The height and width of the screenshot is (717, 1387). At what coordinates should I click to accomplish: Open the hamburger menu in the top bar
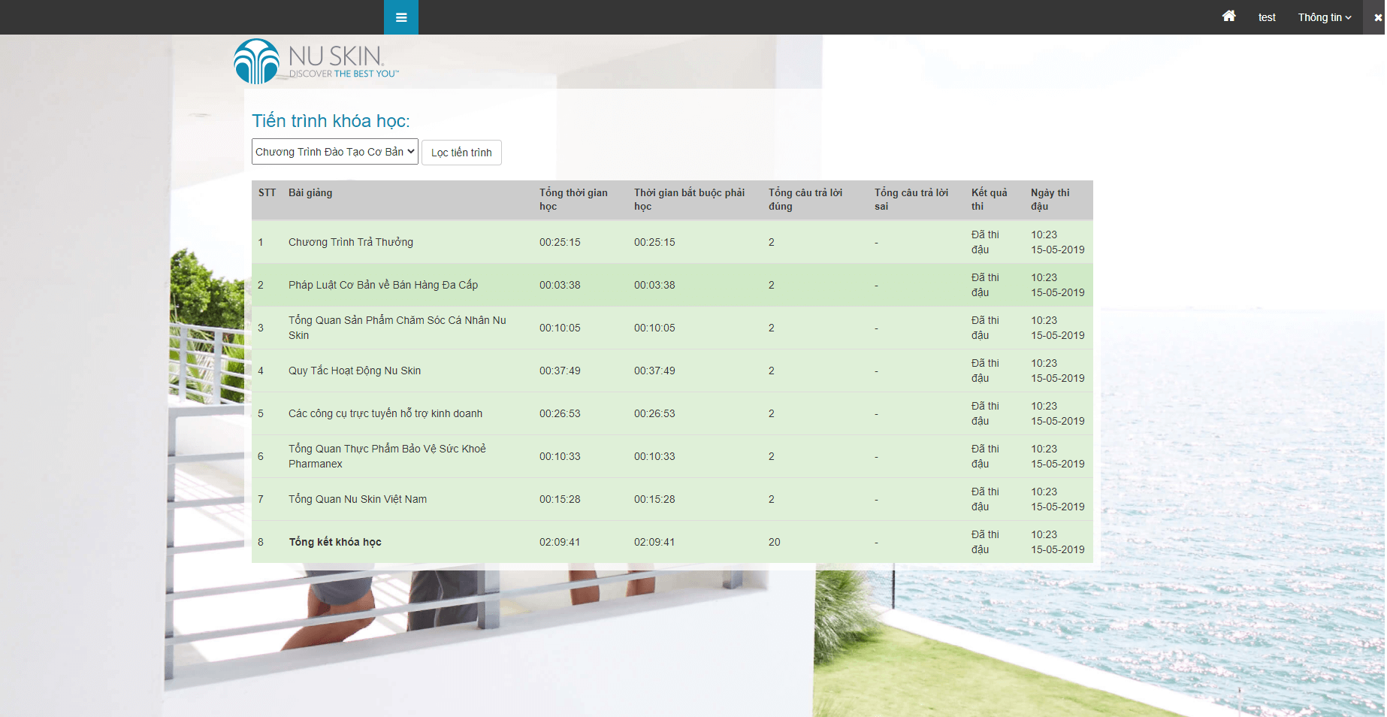pos(401,17)
